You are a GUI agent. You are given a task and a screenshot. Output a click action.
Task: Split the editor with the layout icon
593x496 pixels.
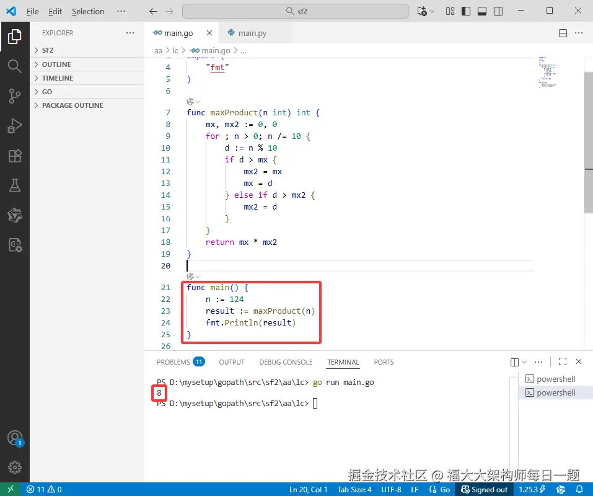563,33
